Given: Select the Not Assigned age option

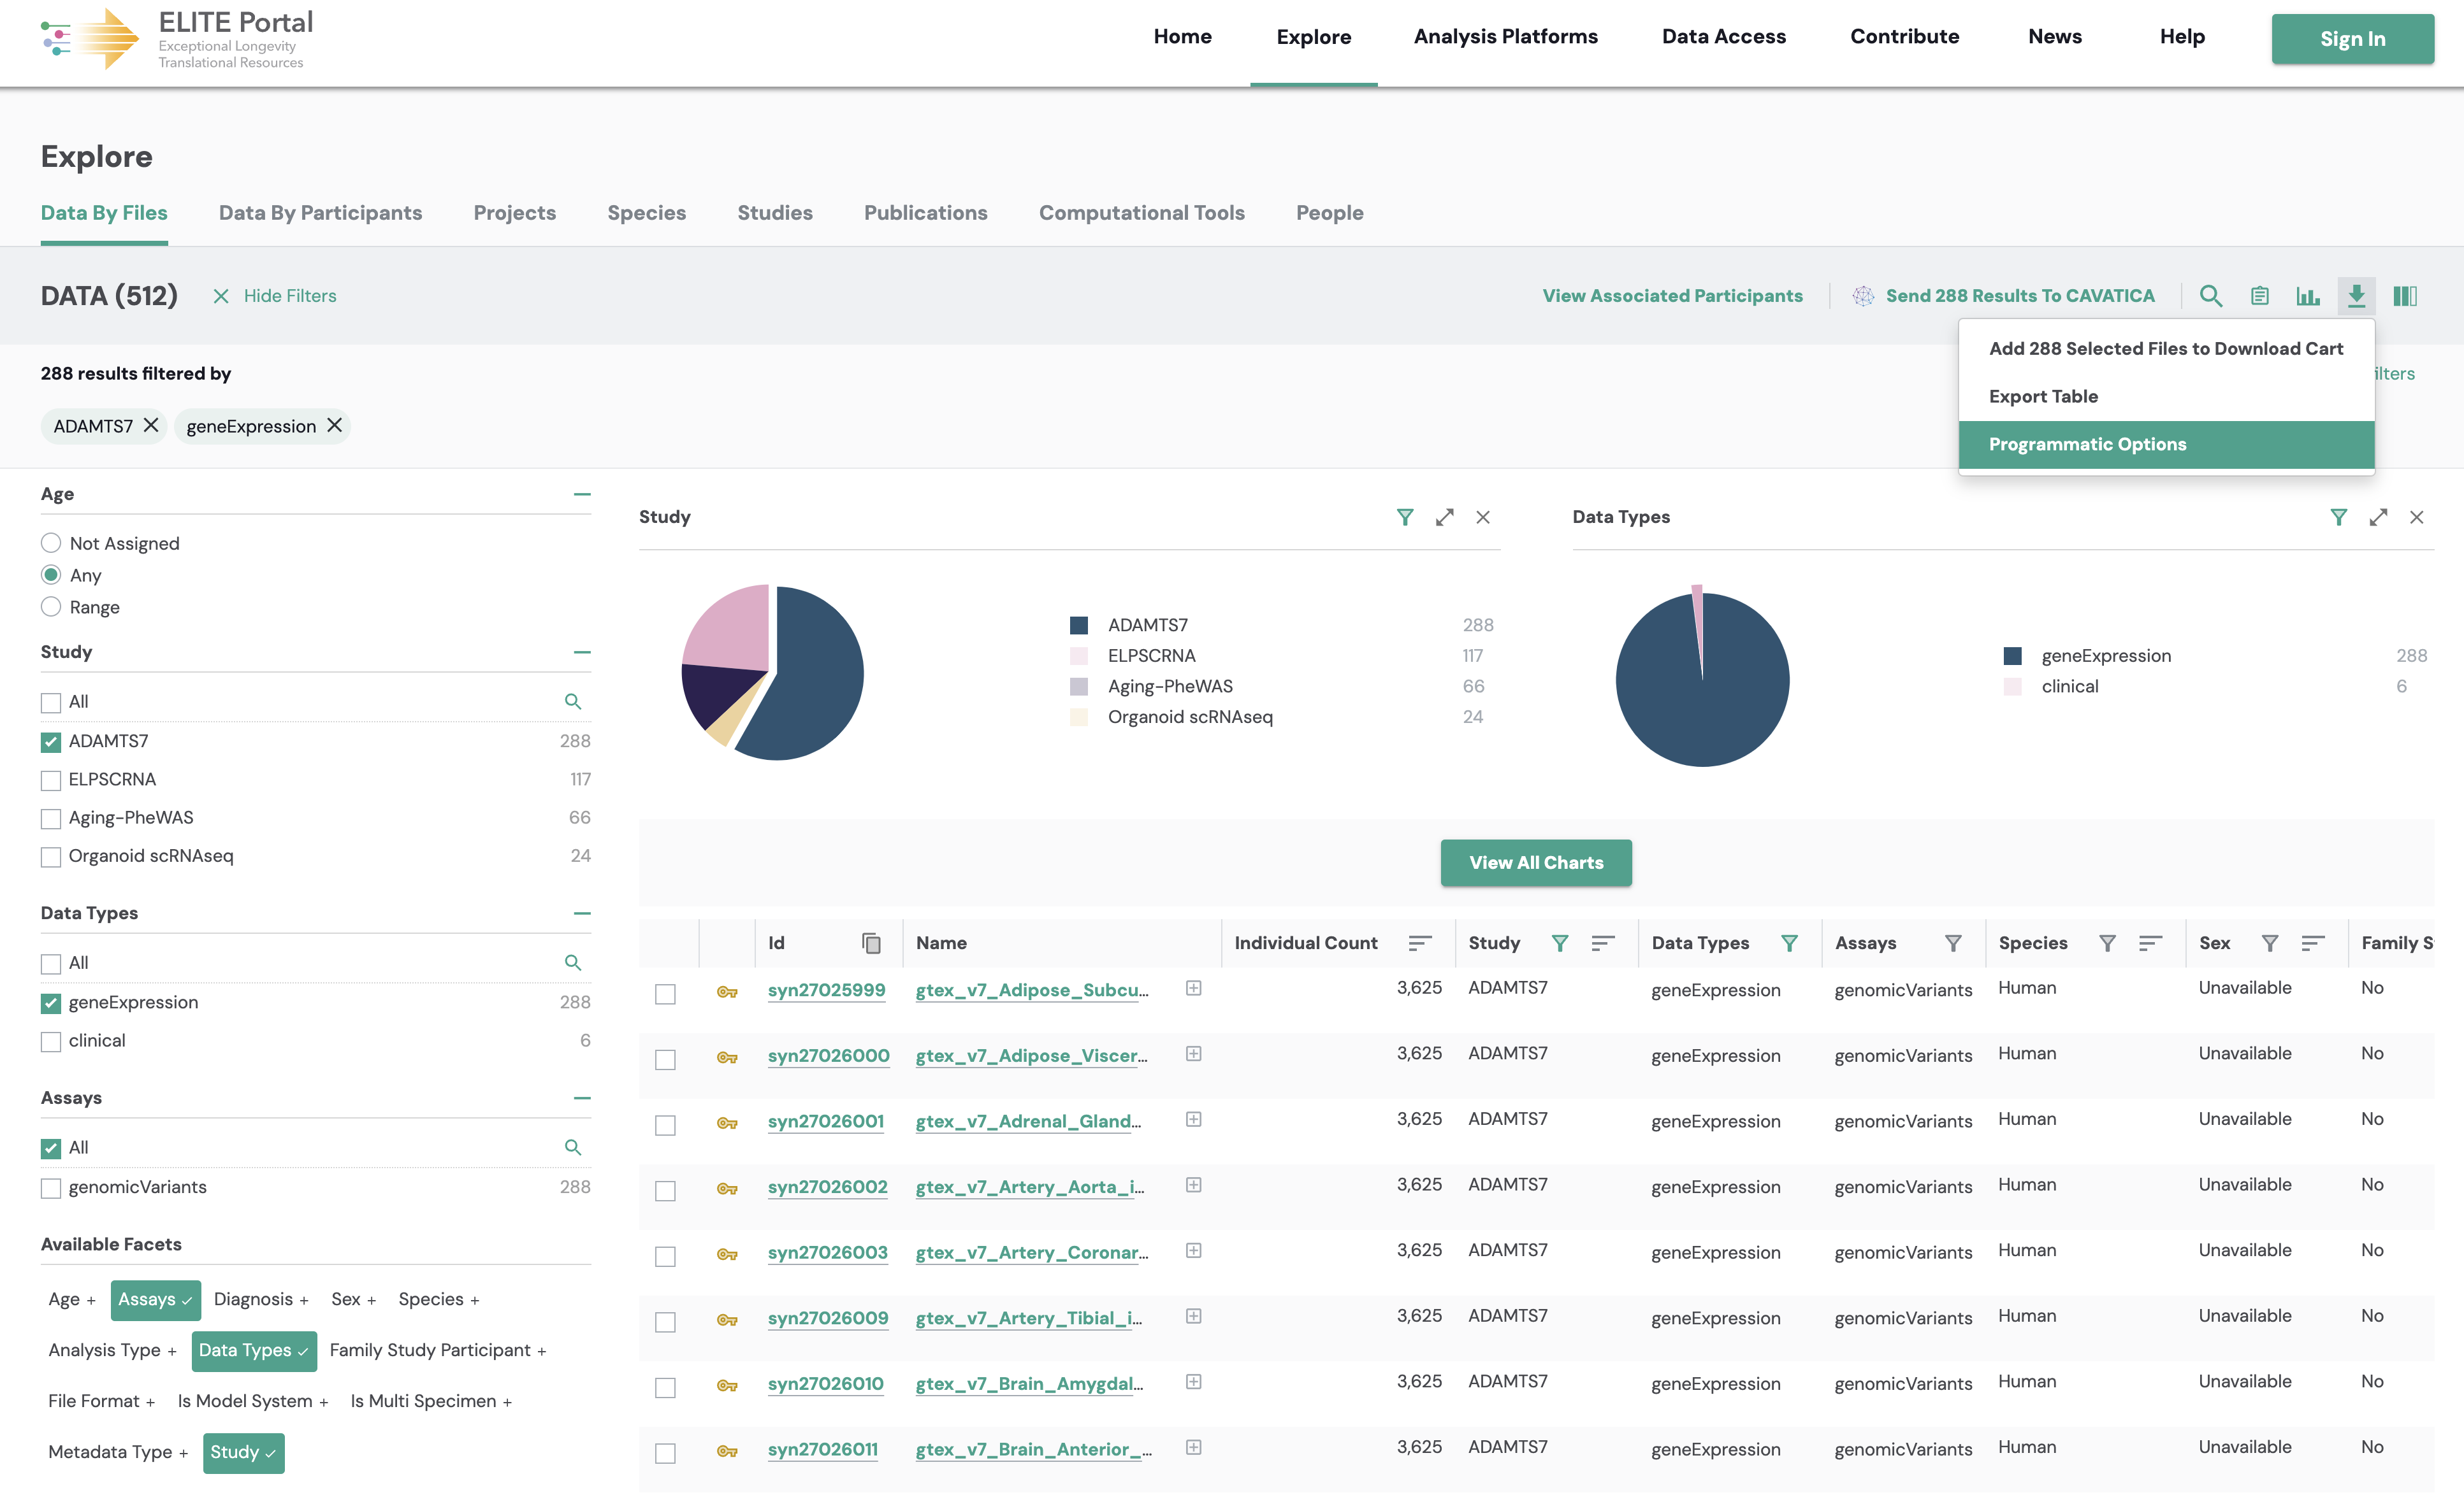Looking at the screenshot, I should point(51,543).
